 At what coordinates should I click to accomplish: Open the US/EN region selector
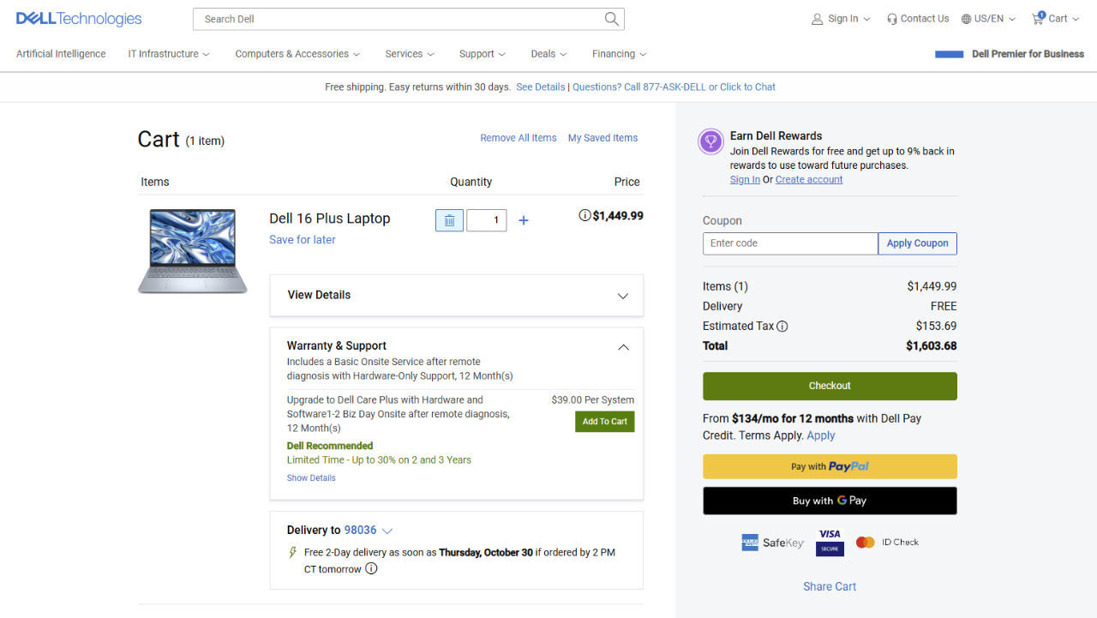tap(988, 19)
